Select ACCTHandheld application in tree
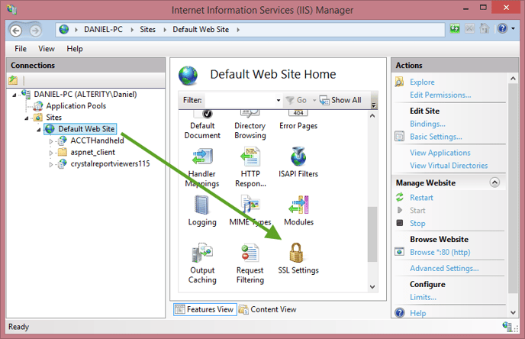The image size is (525, 339). (97, 140)
